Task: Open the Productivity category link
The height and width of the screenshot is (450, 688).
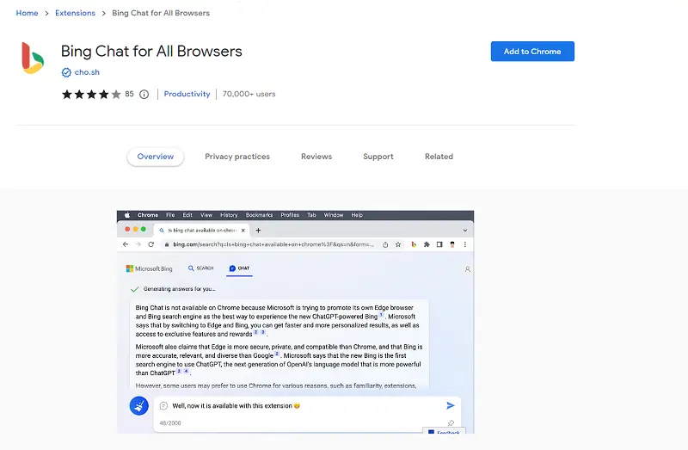Action: tap(187, 94)
